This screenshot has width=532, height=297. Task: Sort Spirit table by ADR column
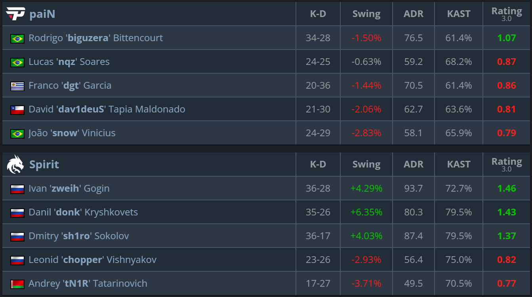click(413, 164)
